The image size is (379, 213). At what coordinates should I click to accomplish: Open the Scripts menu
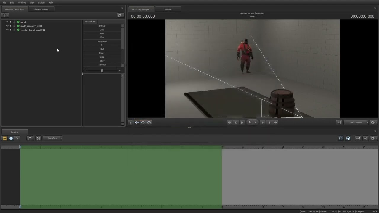[41, 2]
